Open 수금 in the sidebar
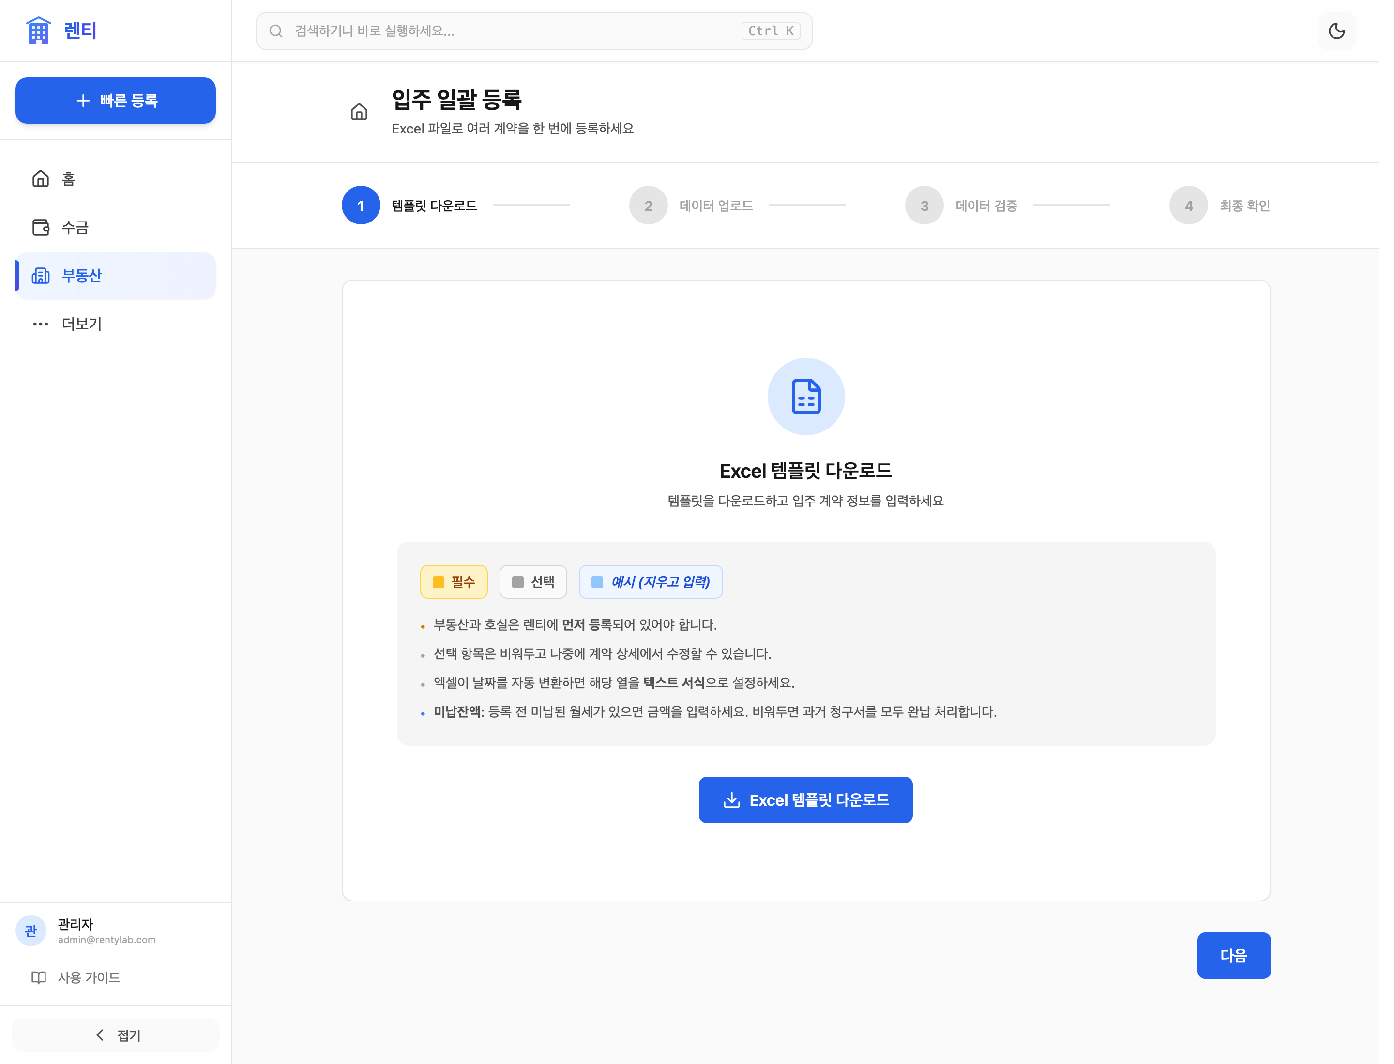The height and width of the screenshot is (1064, 1394). point(115,227)
